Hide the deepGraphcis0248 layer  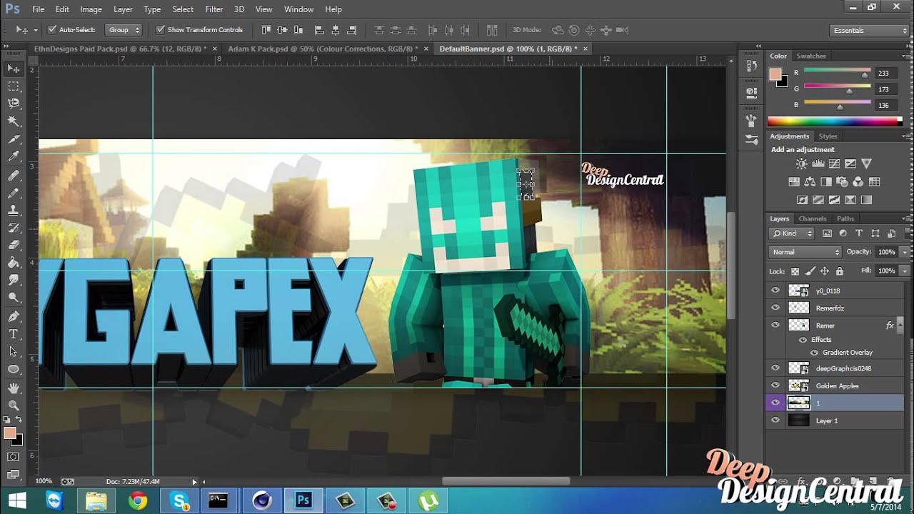[x=775, y=368]
